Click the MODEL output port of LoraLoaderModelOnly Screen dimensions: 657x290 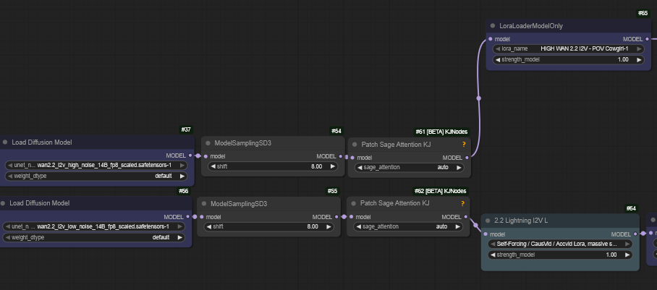[x=648, y=38]
